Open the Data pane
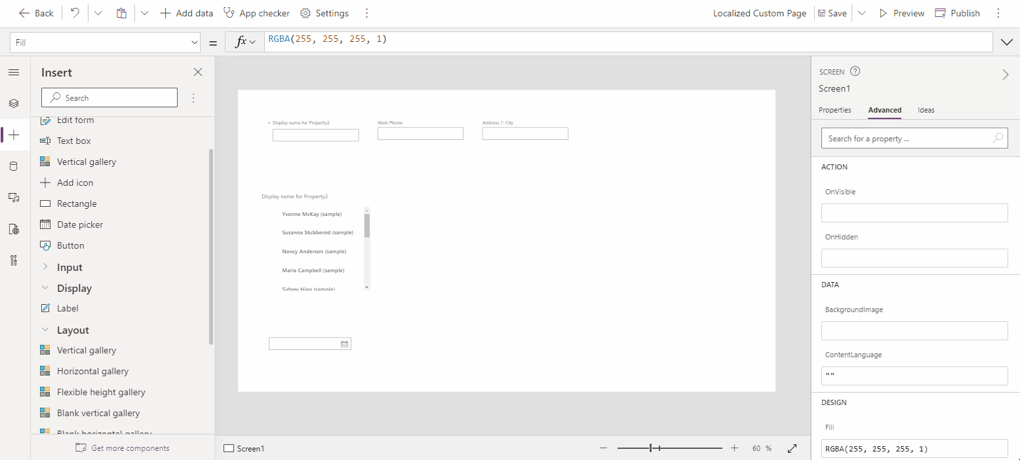 pos(14,166)
